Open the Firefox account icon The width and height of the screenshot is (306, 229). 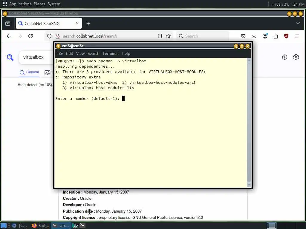click(265, 36)
